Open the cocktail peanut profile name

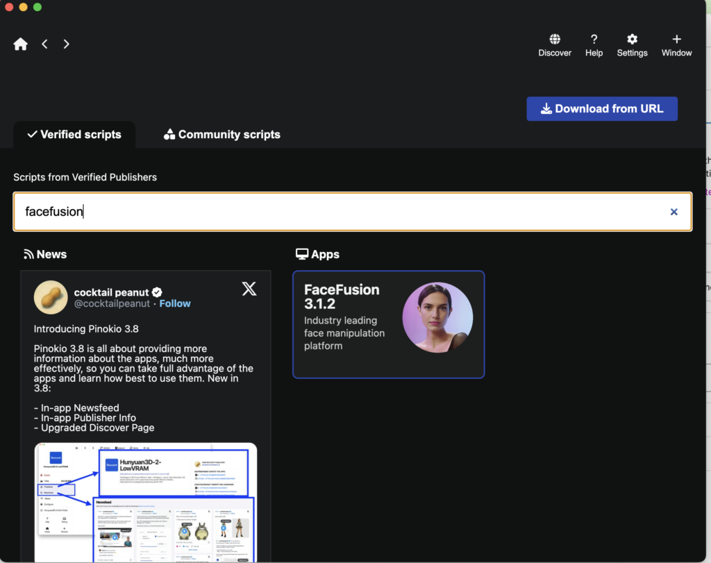point(112,292)
